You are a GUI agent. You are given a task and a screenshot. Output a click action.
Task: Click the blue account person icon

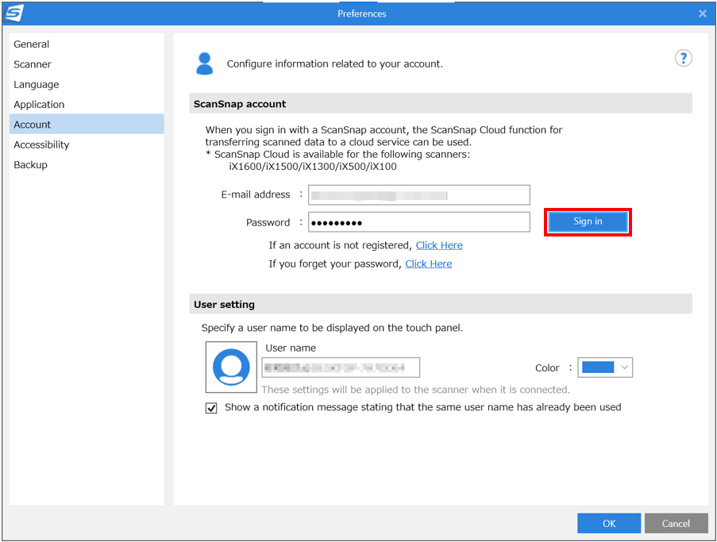(204, 63)
